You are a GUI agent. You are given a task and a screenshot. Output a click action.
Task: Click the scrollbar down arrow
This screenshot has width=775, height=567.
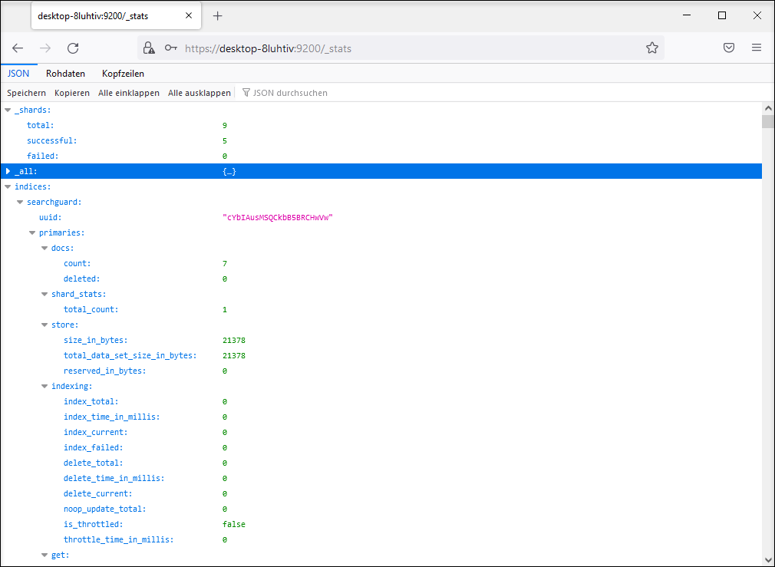click(x=767, y=561)
